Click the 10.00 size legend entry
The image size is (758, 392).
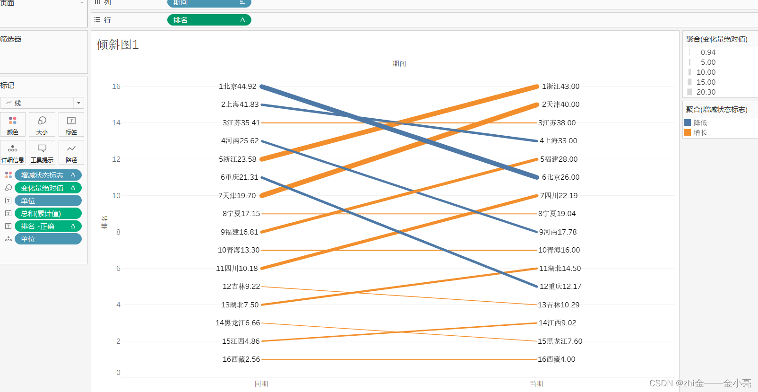[x=701, y=72]
